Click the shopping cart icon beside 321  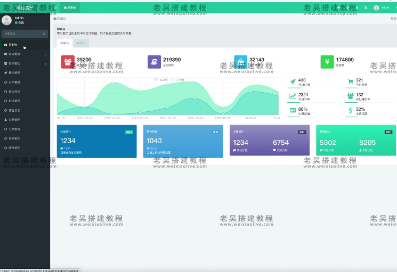[x=350, y=81]
